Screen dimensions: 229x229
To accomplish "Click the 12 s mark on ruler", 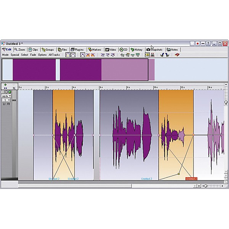I will click(182, 87).
